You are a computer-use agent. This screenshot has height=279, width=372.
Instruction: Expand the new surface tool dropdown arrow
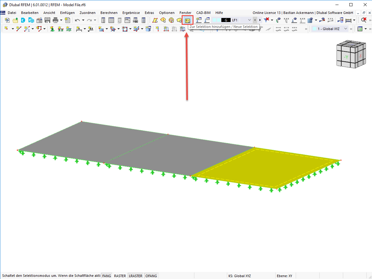107,29
